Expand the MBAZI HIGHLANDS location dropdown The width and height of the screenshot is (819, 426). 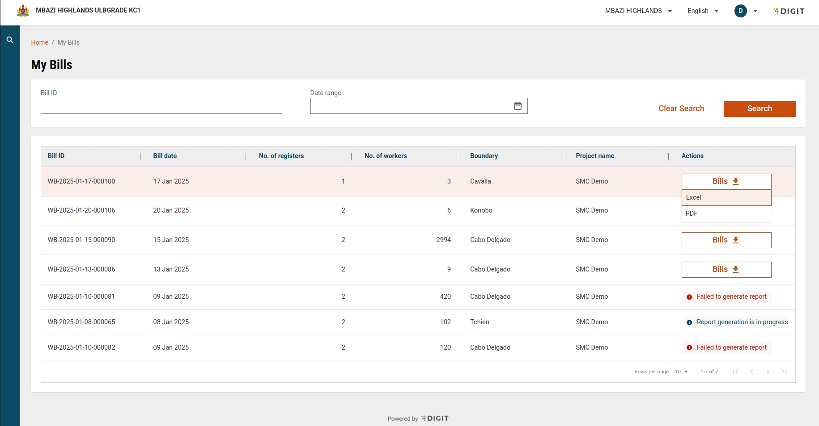(638, 11)
